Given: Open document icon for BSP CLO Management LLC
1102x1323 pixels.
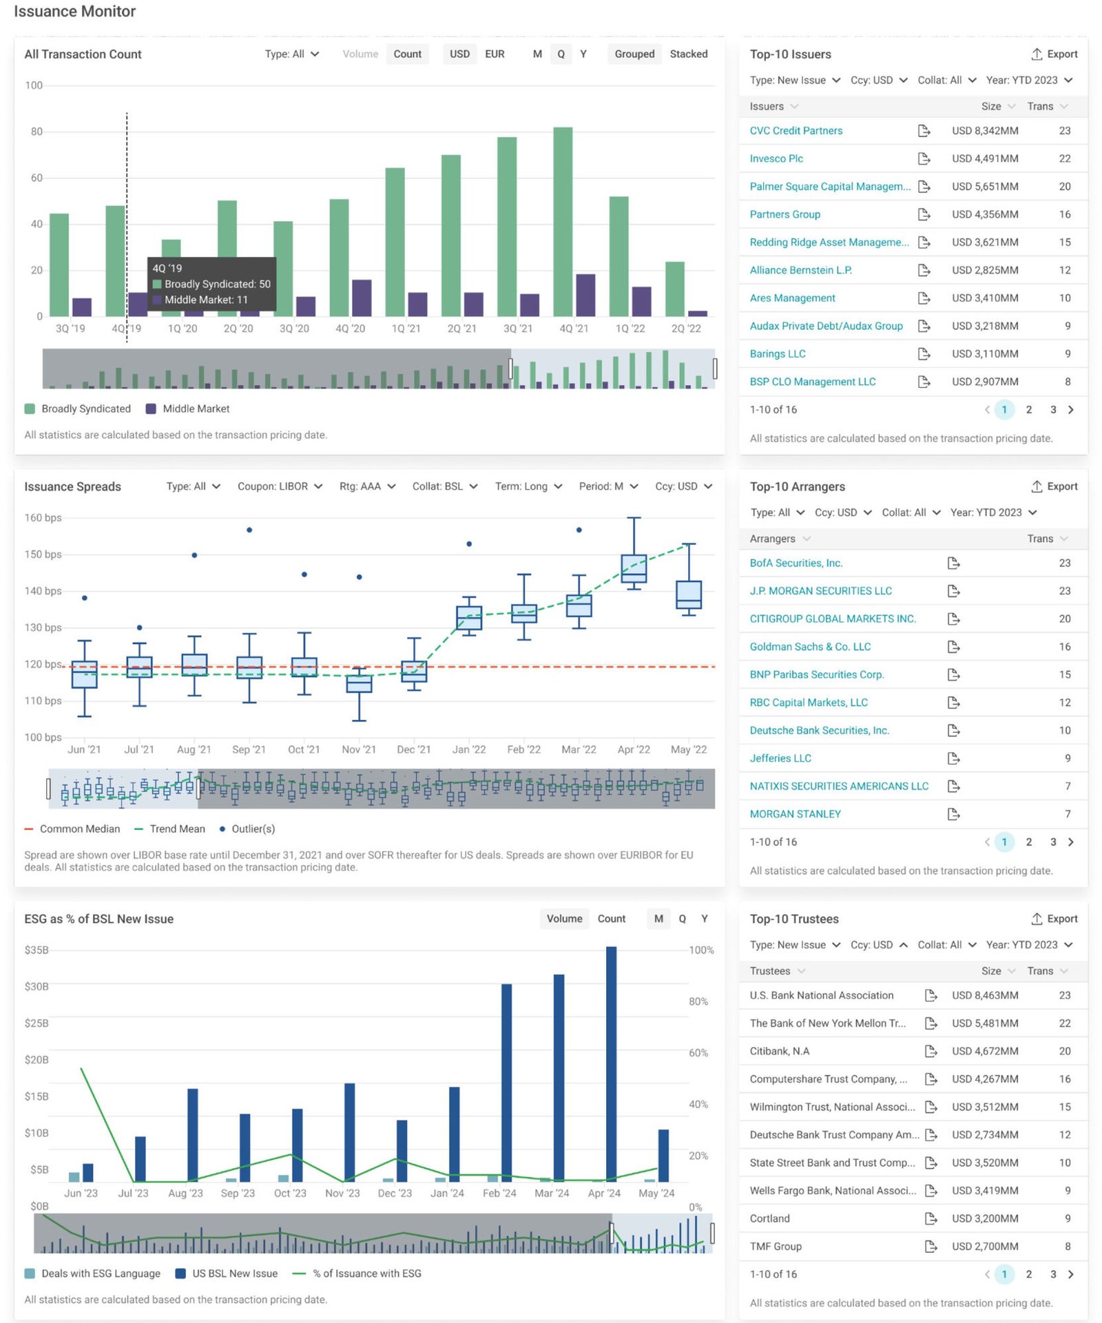Looking at the screenshot, I should [924, 382].
